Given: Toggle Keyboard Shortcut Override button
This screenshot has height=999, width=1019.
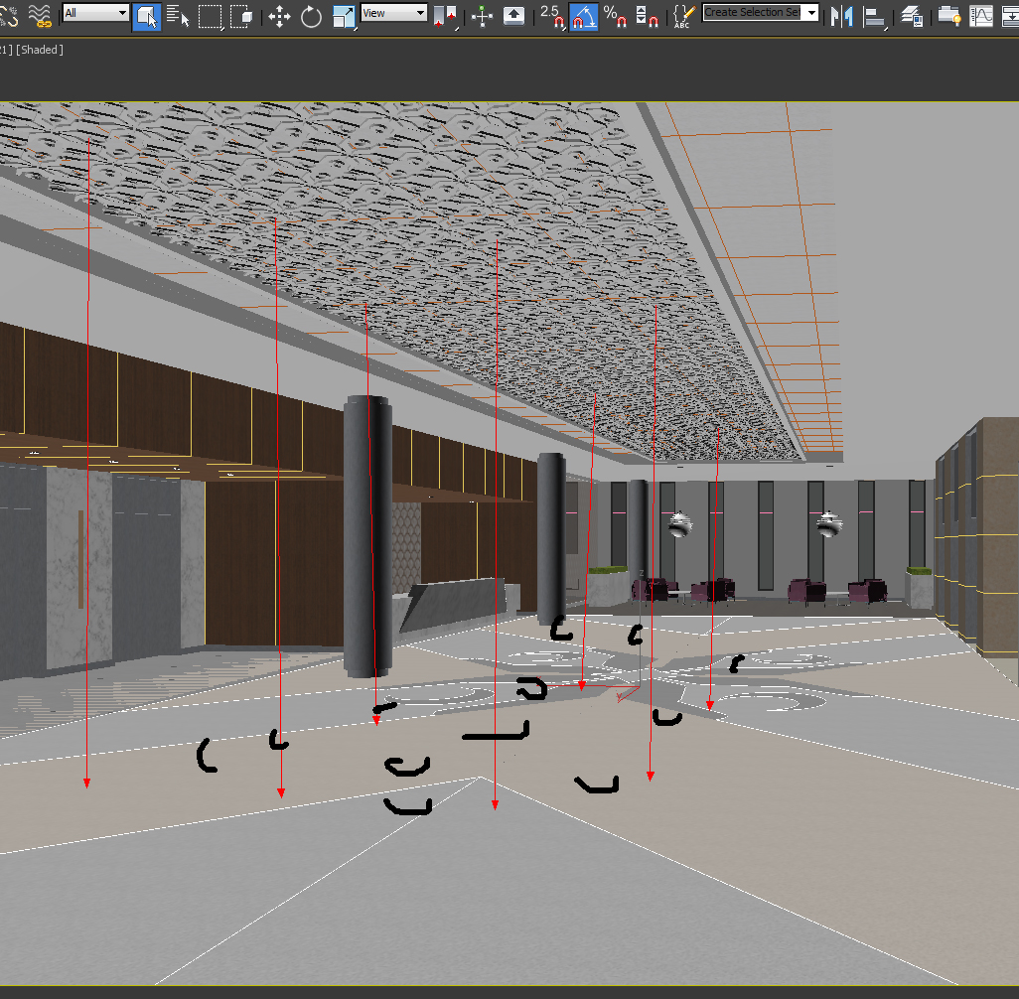Looking at the screenshot, I should click(514, 16).
